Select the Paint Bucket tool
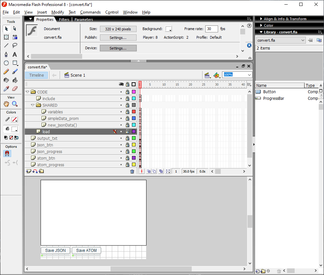The image size is (324, 275). pyautogui.click(x=15, y=80)
